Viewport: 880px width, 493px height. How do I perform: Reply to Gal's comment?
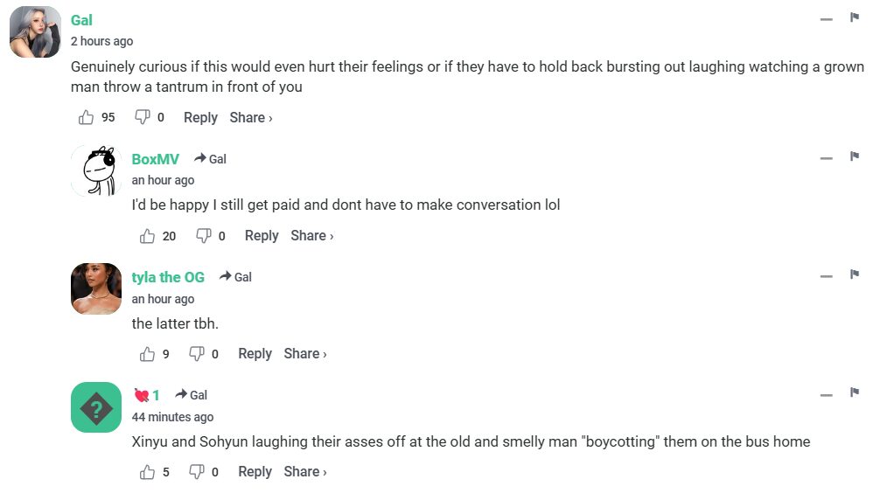(x=200, y=117)
